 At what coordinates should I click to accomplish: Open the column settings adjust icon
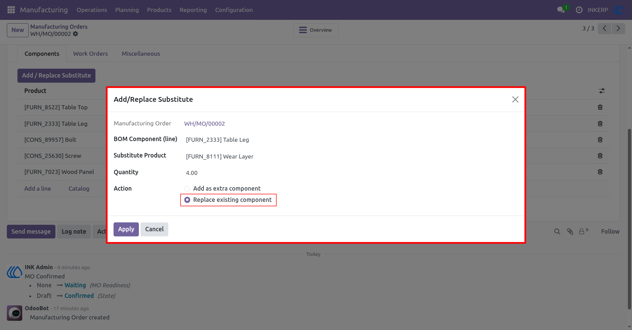point(602,91)
